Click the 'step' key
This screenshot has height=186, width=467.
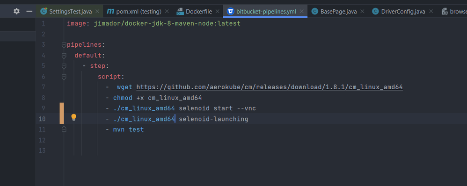click(98, 66)
